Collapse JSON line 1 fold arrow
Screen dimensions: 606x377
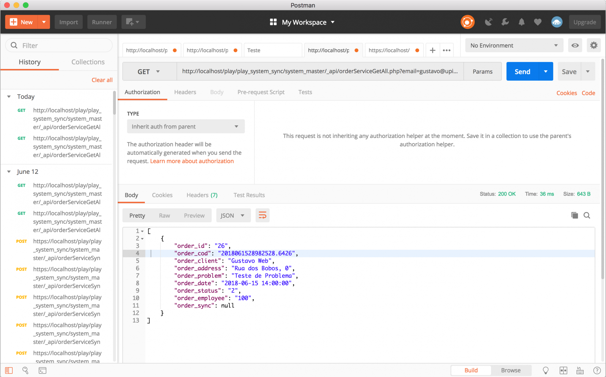point(142,231)
